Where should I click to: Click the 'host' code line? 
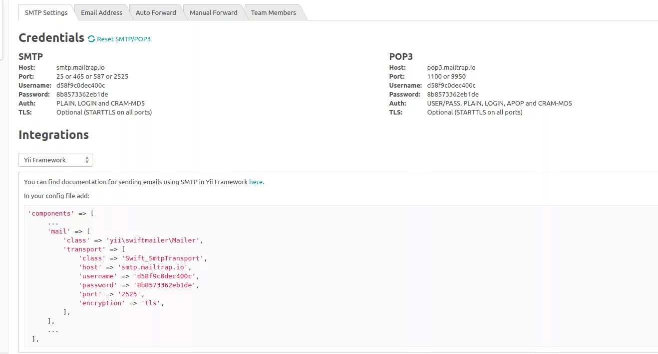(x=135, y=267)
